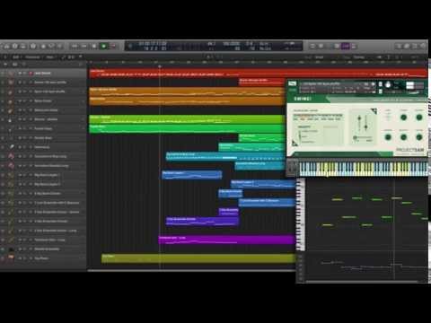Image resolution: width=431 pixels, height=323 pixels.
Task: Open the Functions menu in the tracks area
Action: point(32,57)
